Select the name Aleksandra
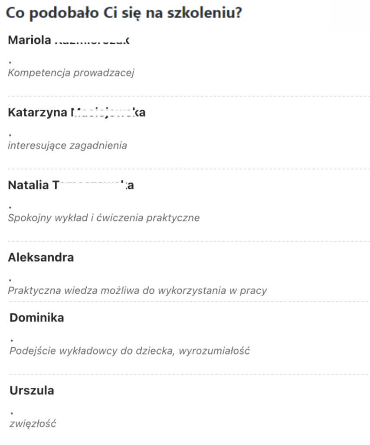 [41, 257]
